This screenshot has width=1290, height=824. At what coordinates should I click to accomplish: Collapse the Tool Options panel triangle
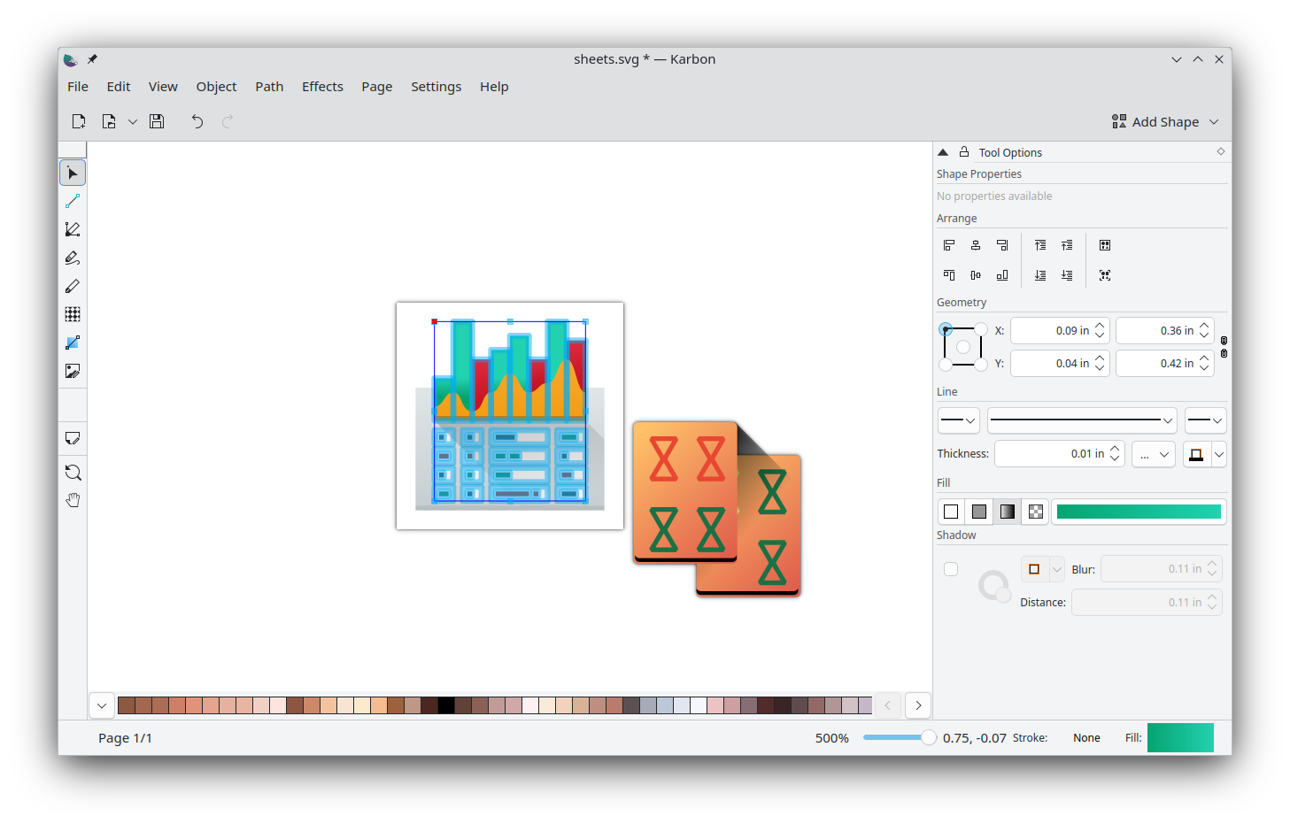[x=943, y=152]
